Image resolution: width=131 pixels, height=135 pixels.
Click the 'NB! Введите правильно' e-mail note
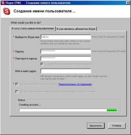tap(74, 77)
